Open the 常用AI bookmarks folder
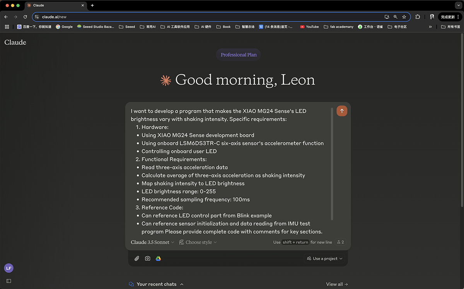The image size is (464, 289). pyautogui.click(x=148, y=27)
